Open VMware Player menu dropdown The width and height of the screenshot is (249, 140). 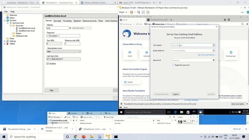pyautogui.click(x=123, y=12)
